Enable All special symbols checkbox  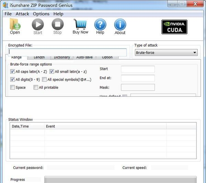(44, 80)
